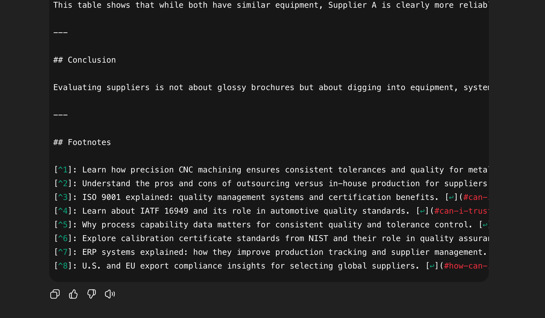Image resolution: width=545 pixels, height=318 pixels.
Task: Click the [^1] footnote marker
Action: [63, 170]
